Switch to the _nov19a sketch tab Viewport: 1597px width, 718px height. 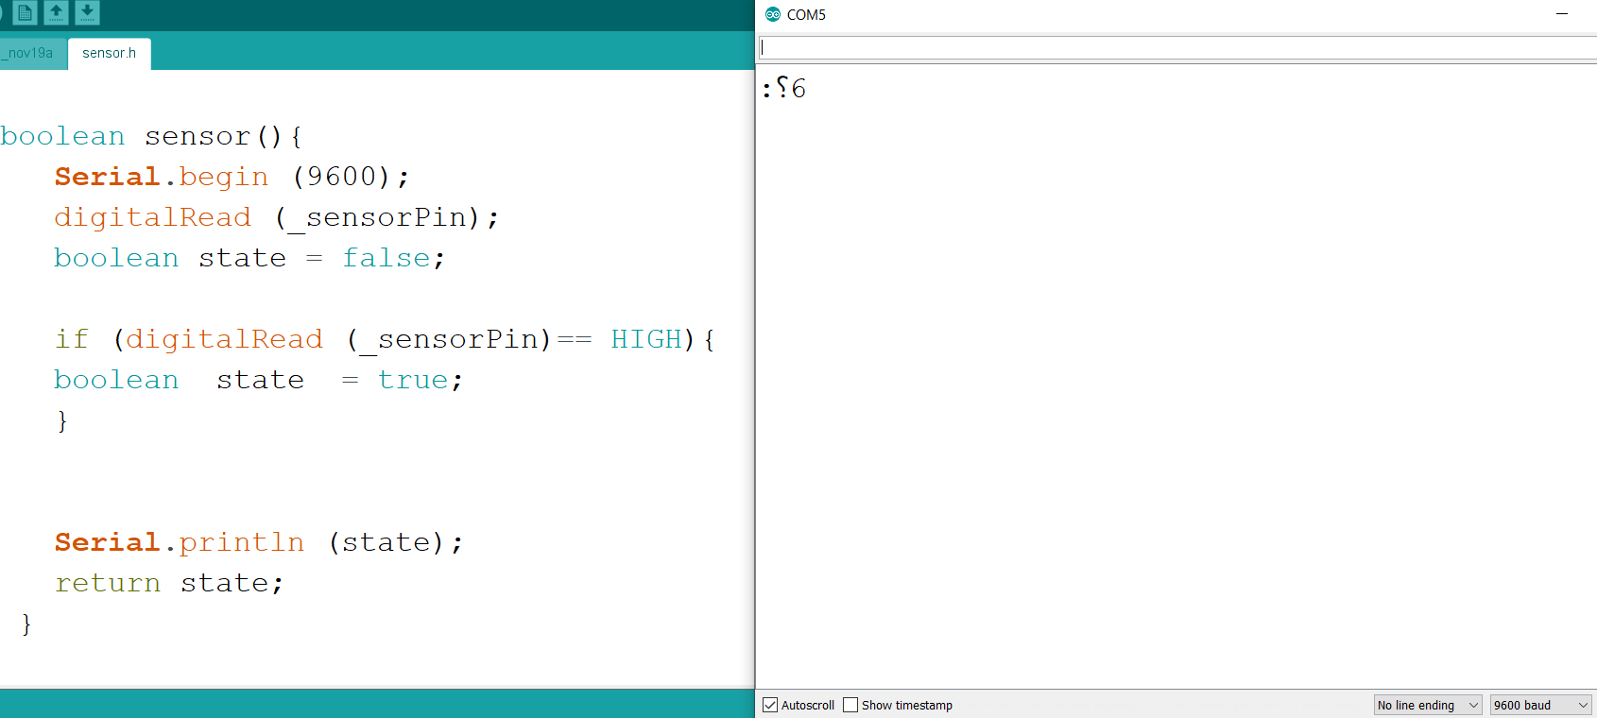31,53
